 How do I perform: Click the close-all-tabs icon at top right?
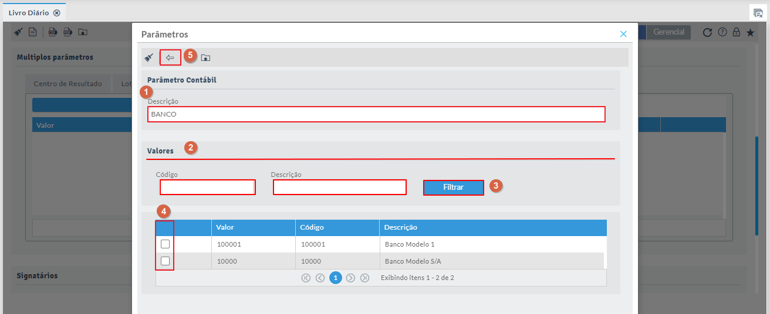[x=758, y=12]
